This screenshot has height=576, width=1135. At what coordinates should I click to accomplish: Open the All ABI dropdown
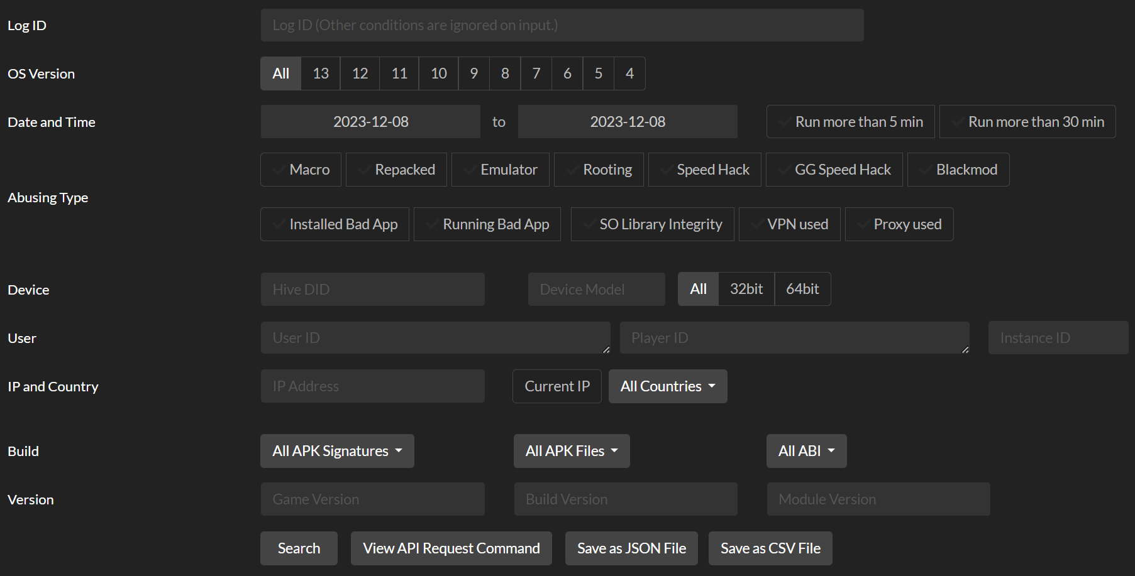[806, 451]
